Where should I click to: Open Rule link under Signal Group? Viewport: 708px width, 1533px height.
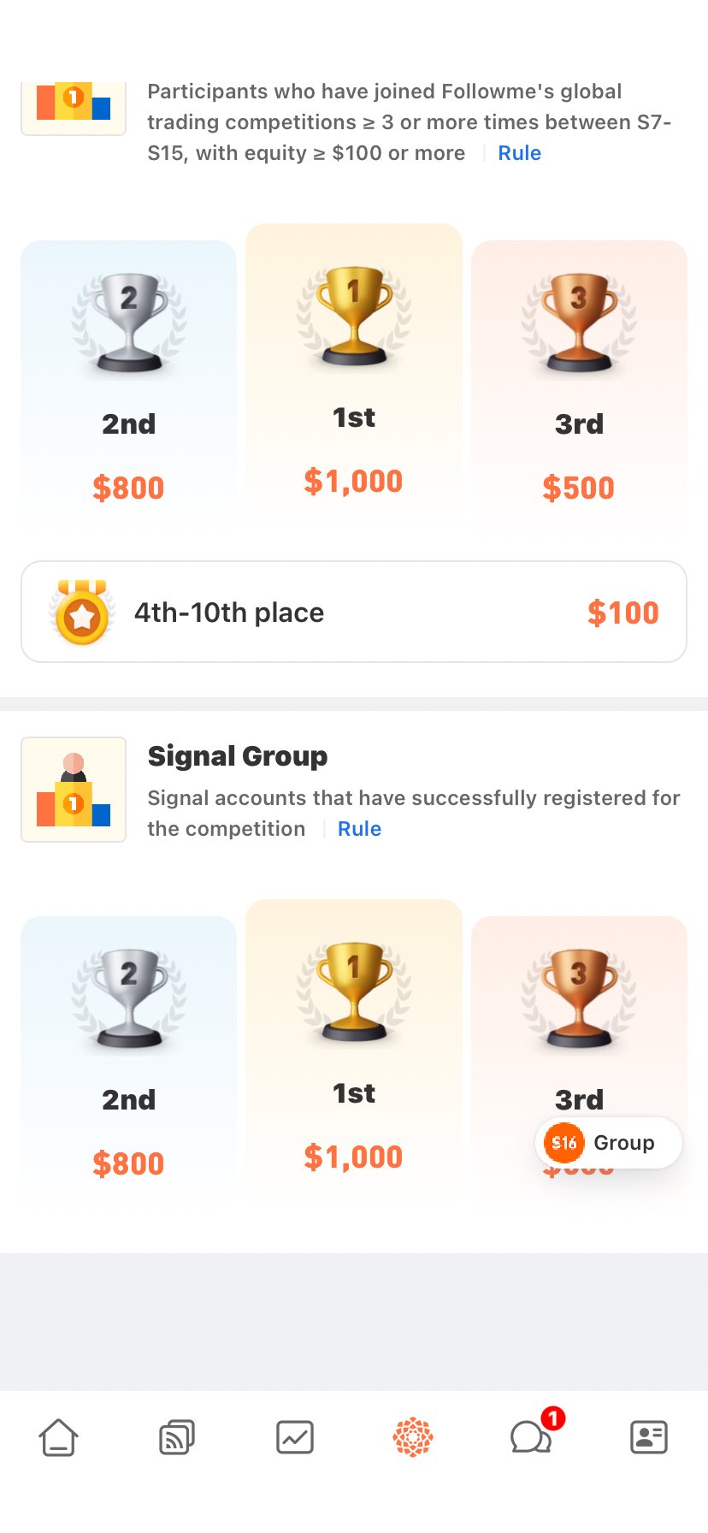pos(359,829)
